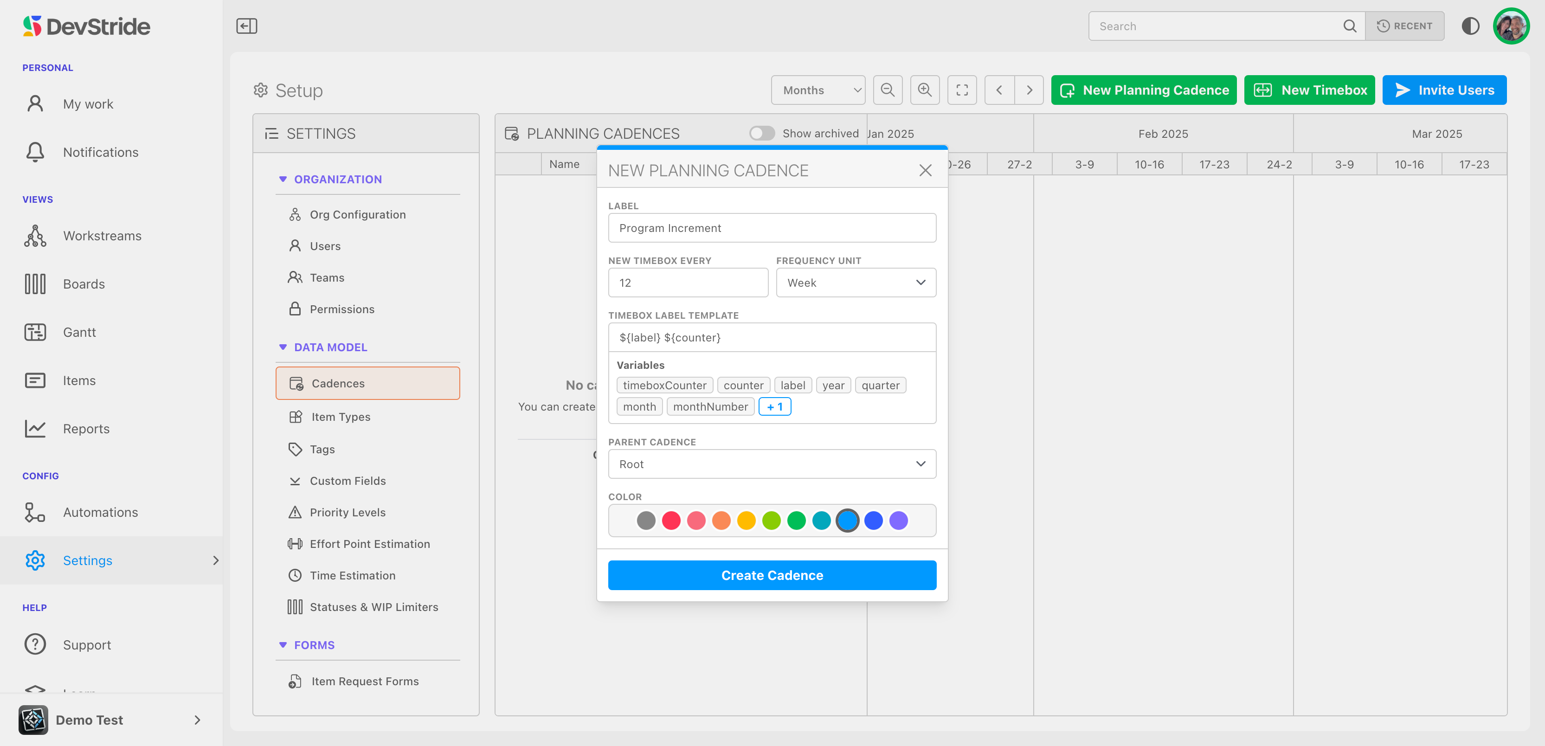Click the New Timebox button
1545x746 pixels.
point(1309,90)
